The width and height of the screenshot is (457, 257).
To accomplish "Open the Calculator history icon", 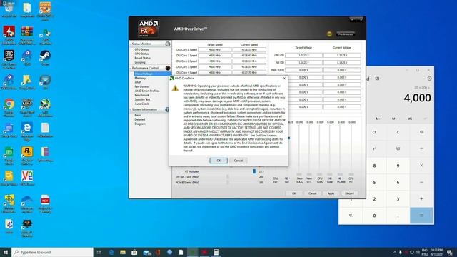I will pyautogui.click(x=429, y=79).
